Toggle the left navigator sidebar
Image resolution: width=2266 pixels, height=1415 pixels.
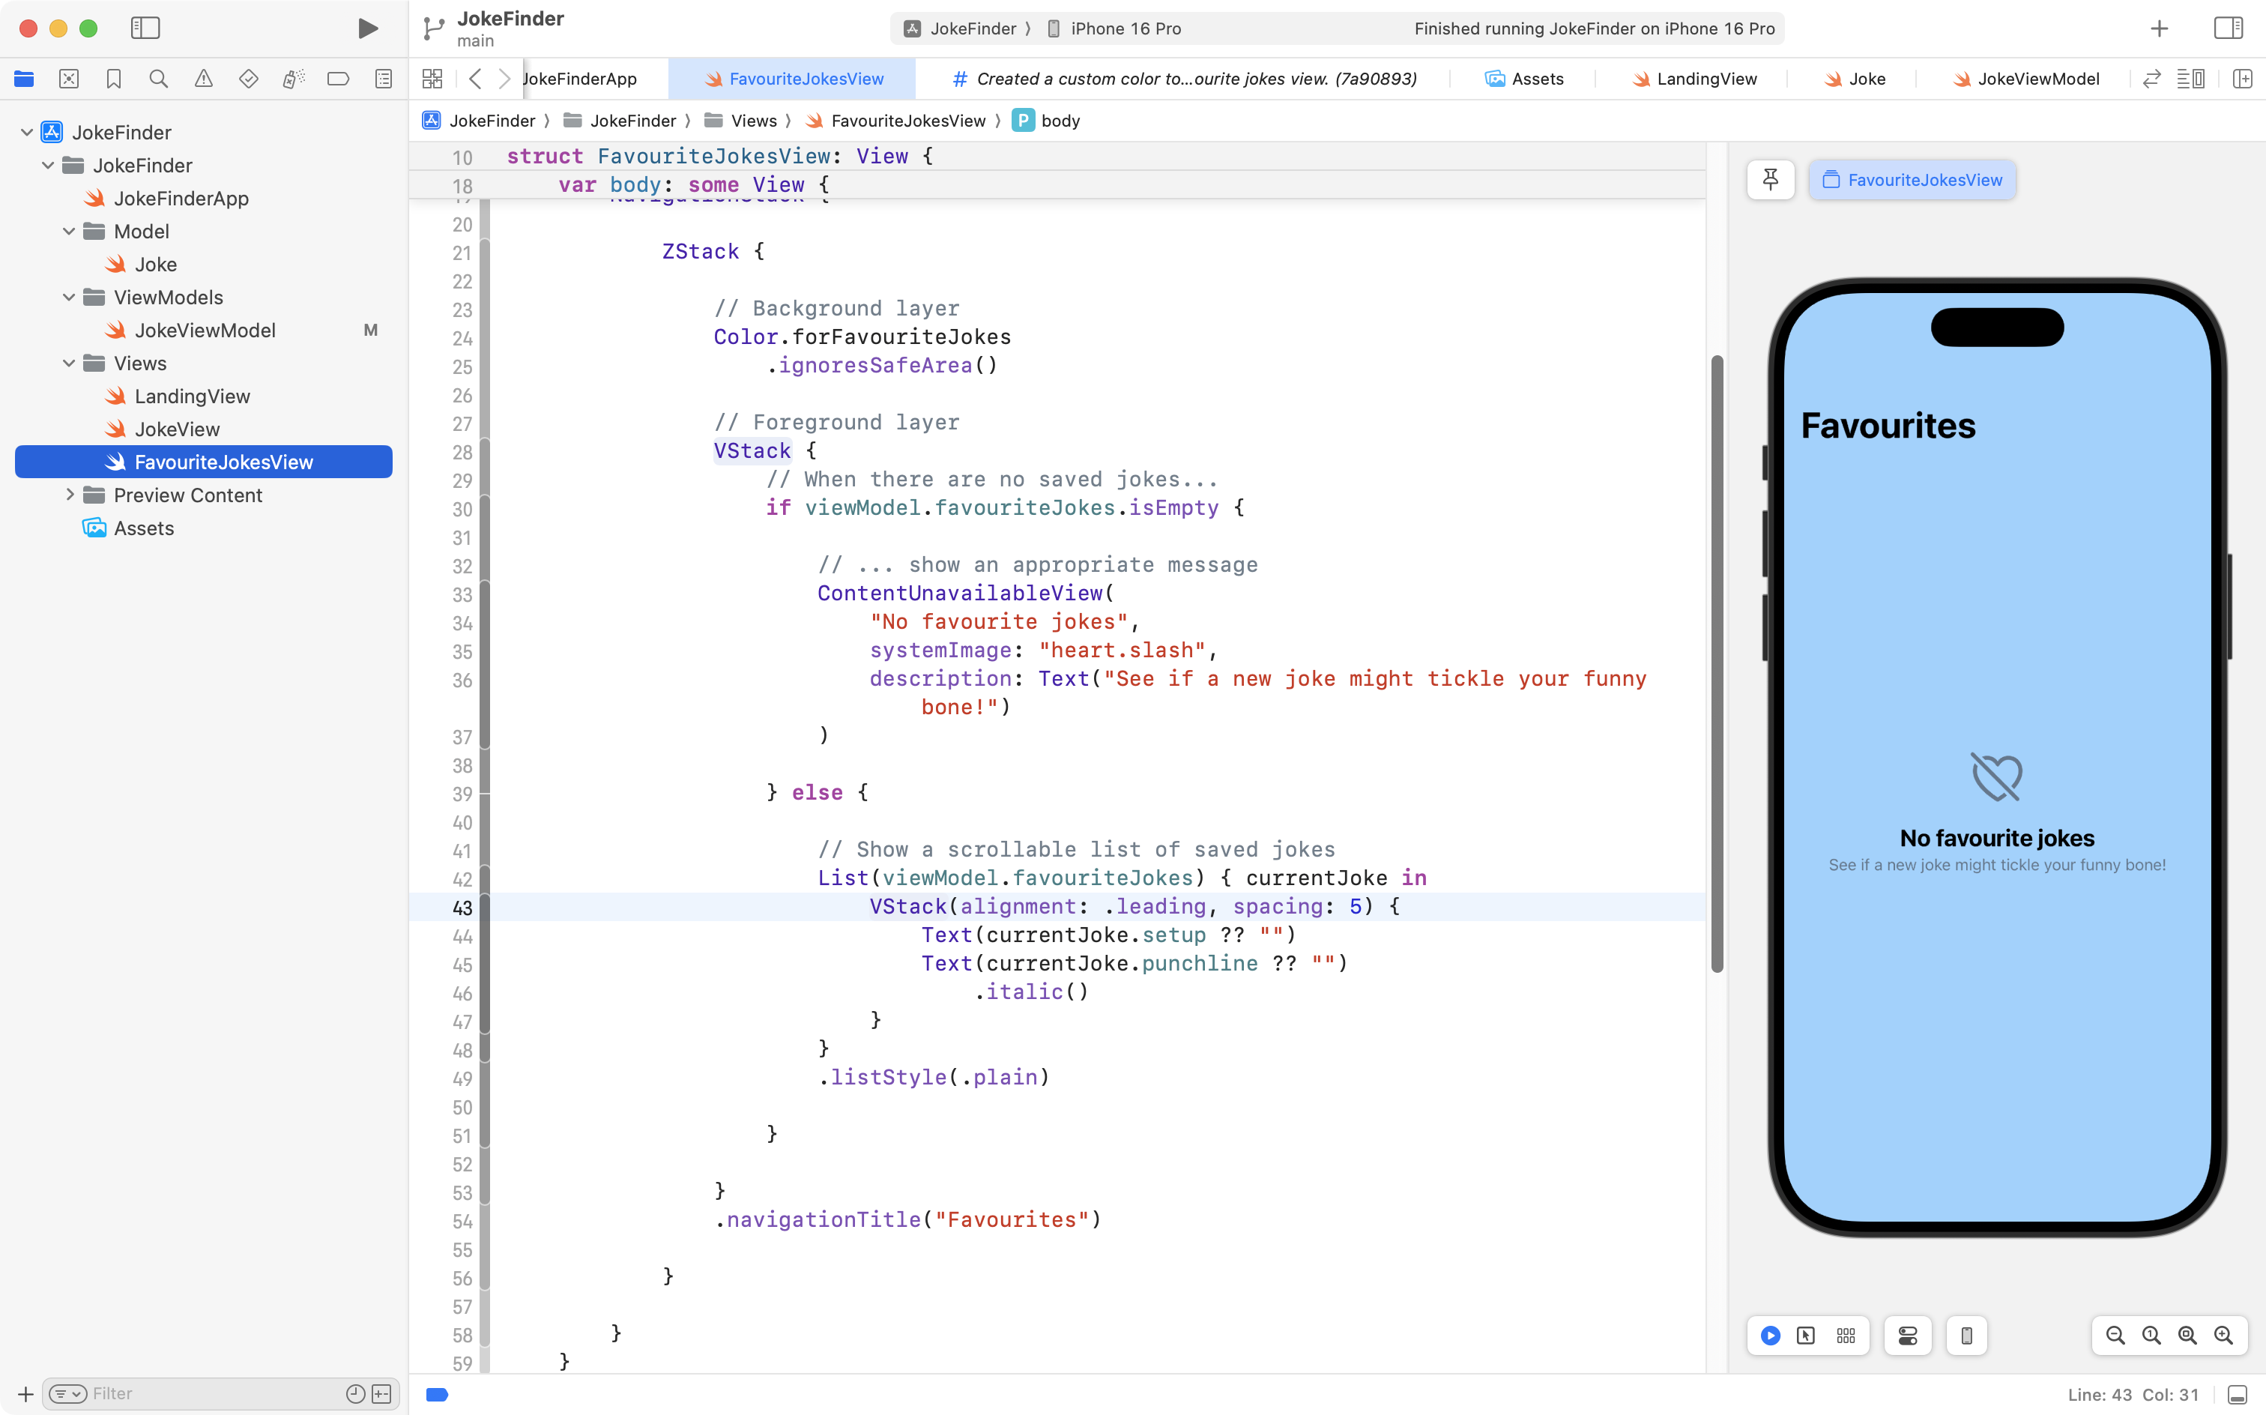[145, 28]
